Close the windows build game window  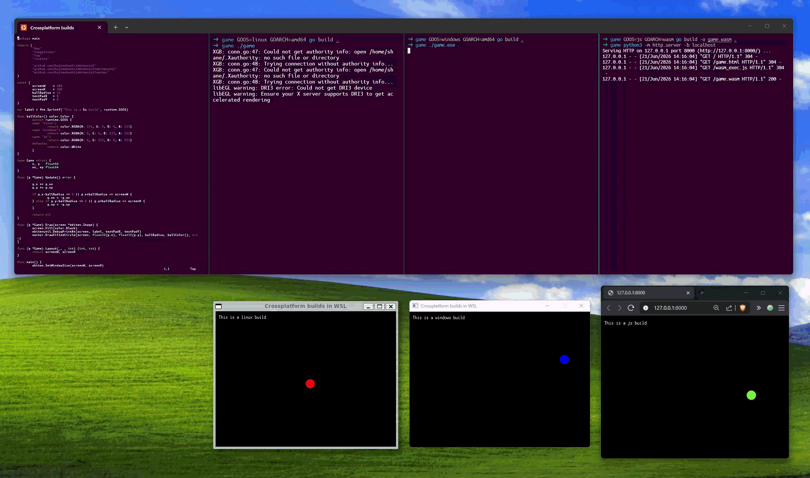581,306
